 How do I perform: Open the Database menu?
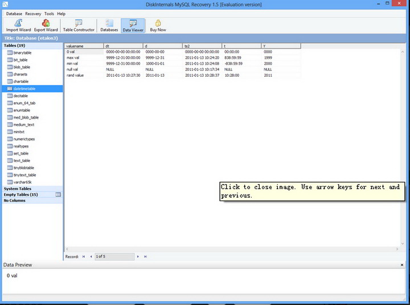click(14, 14)
